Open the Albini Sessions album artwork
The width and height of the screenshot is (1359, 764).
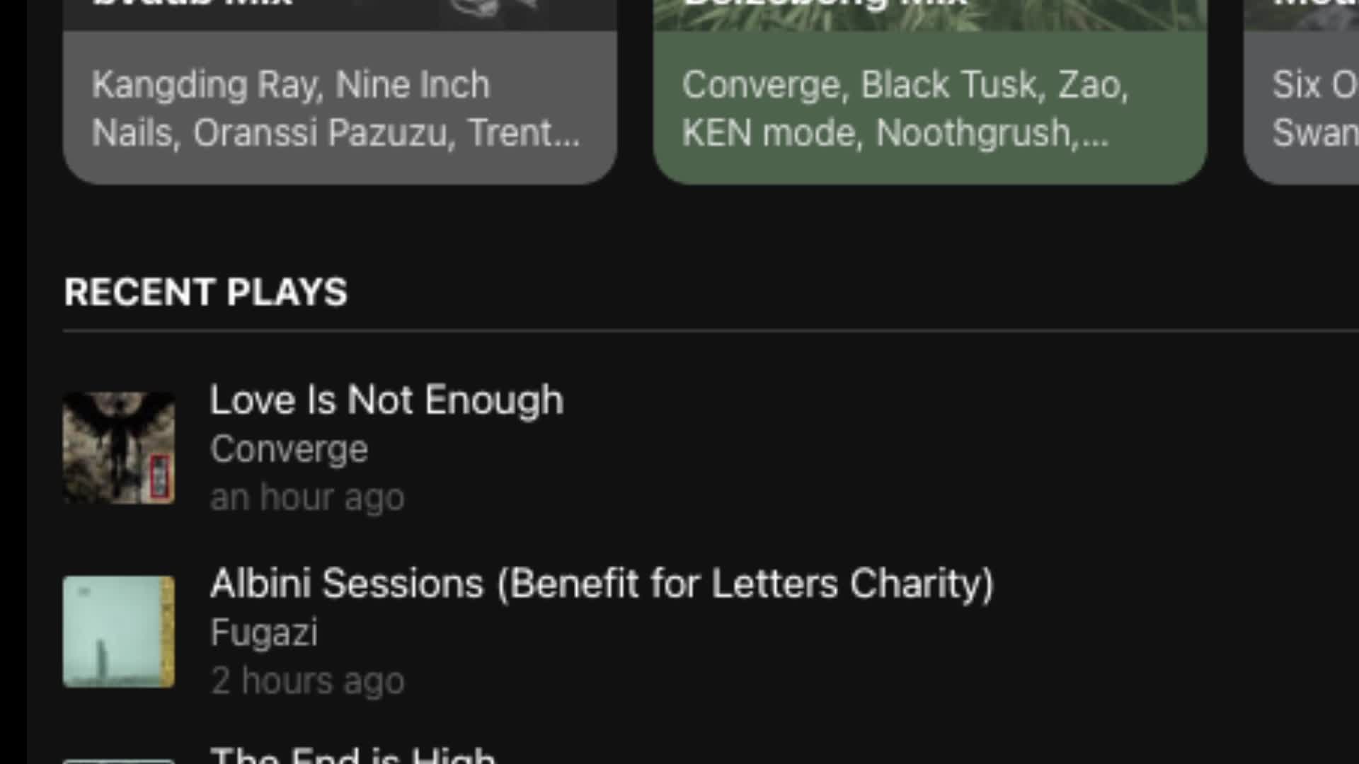(x=119, y=632)
